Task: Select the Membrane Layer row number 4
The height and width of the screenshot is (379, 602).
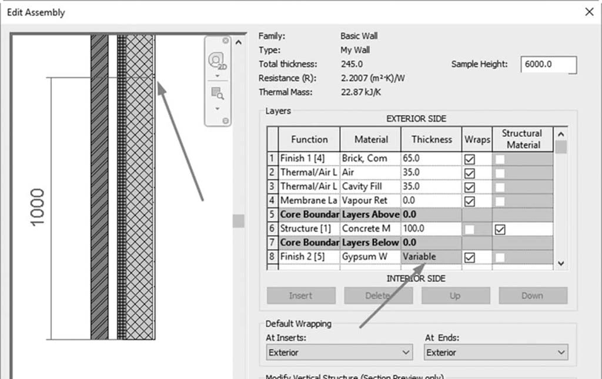Action: [272, 200]
